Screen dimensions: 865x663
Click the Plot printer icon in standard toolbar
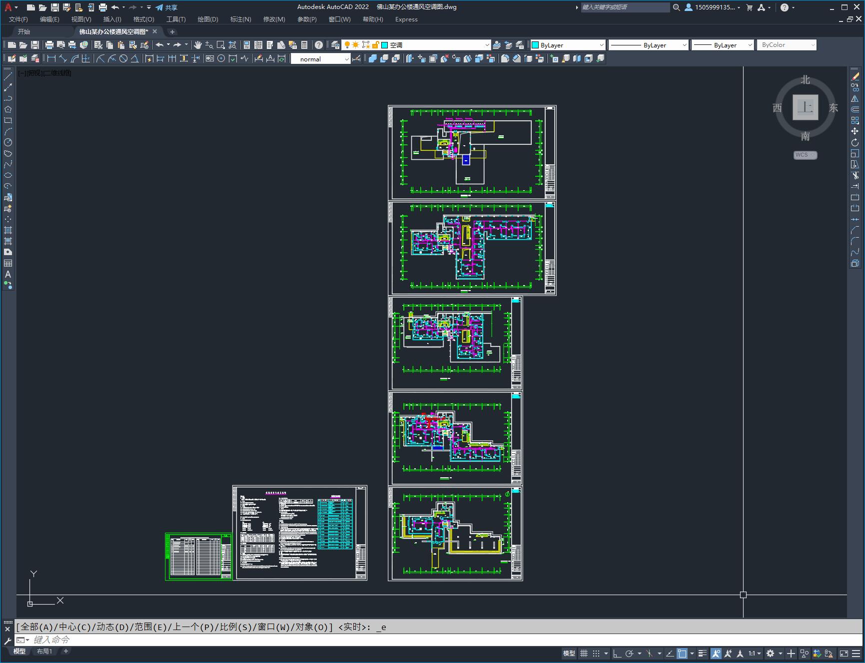[x=49, y=45]
